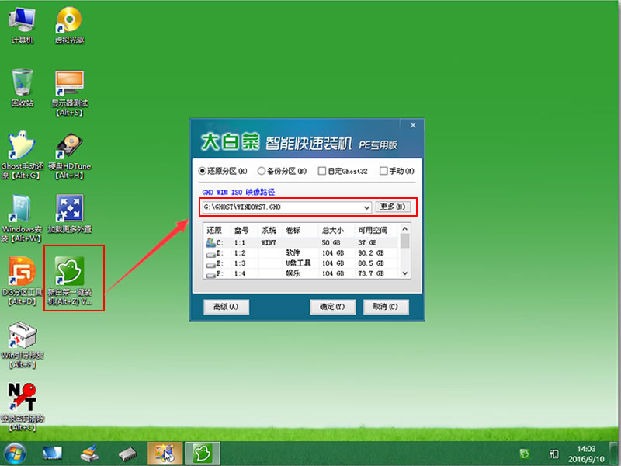The width and height of the screenshot is (621, 466).
Task: Select the D: drive icon in partition list
Action: point(210,254)
